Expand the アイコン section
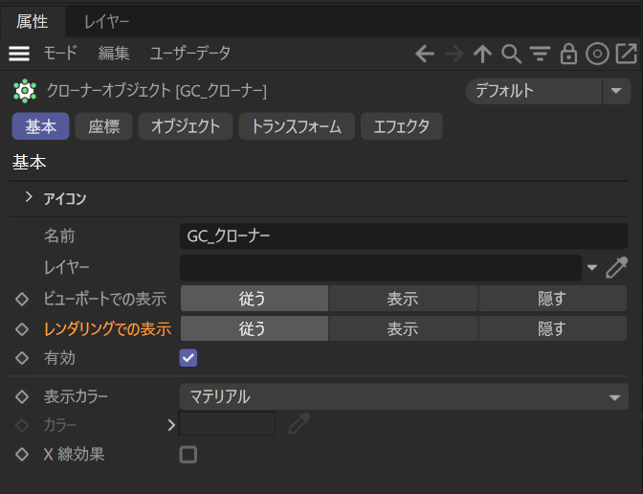Viewport: 643px width, 494px height. click(x=29, y=197)
